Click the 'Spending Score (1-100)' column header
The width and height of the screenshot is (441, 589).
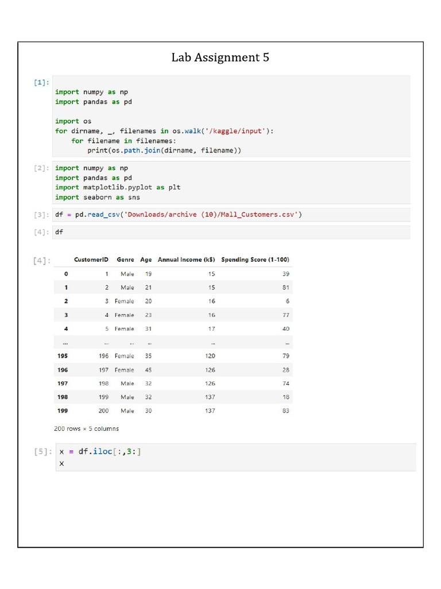[x=255, y=260]
